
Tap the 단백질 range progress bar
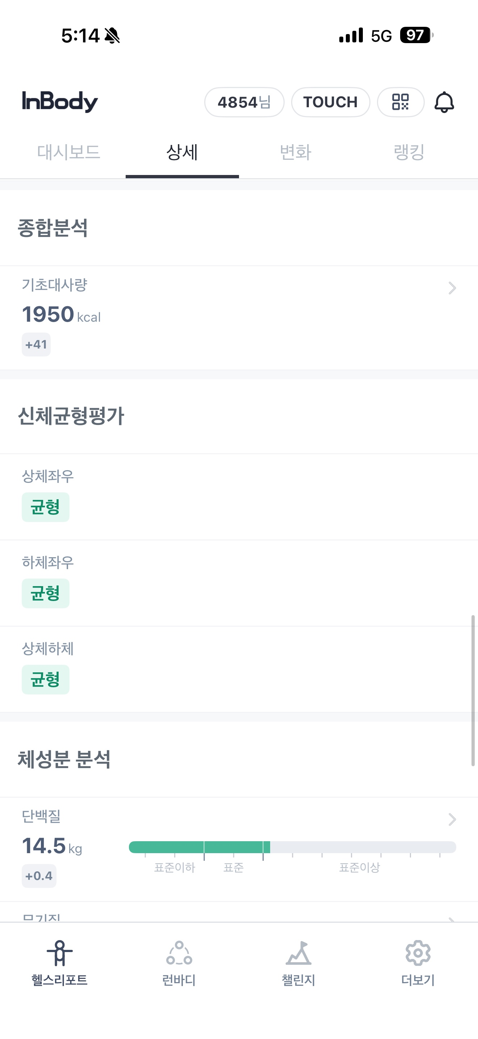click(x=292, y=847)
